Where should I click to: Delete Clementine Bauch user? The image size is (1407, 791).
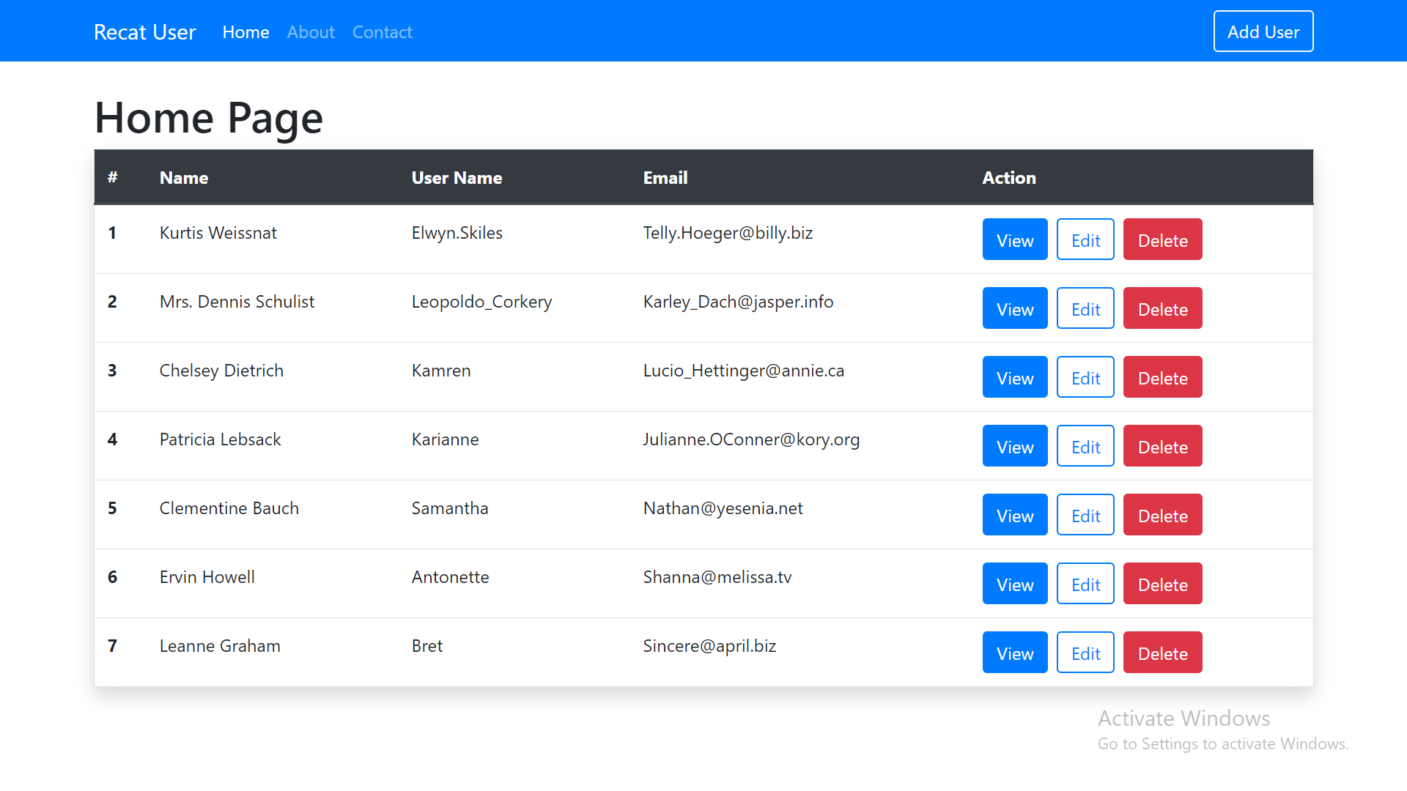click(1162, 515)
